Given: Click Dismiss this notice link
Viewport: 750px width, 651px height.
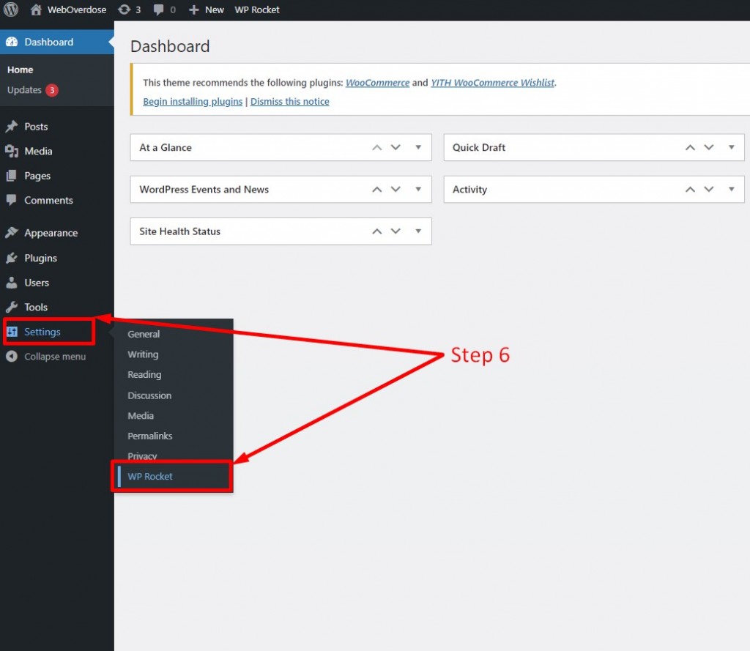Looking at the screenshot, I should (x=290, y=101).
